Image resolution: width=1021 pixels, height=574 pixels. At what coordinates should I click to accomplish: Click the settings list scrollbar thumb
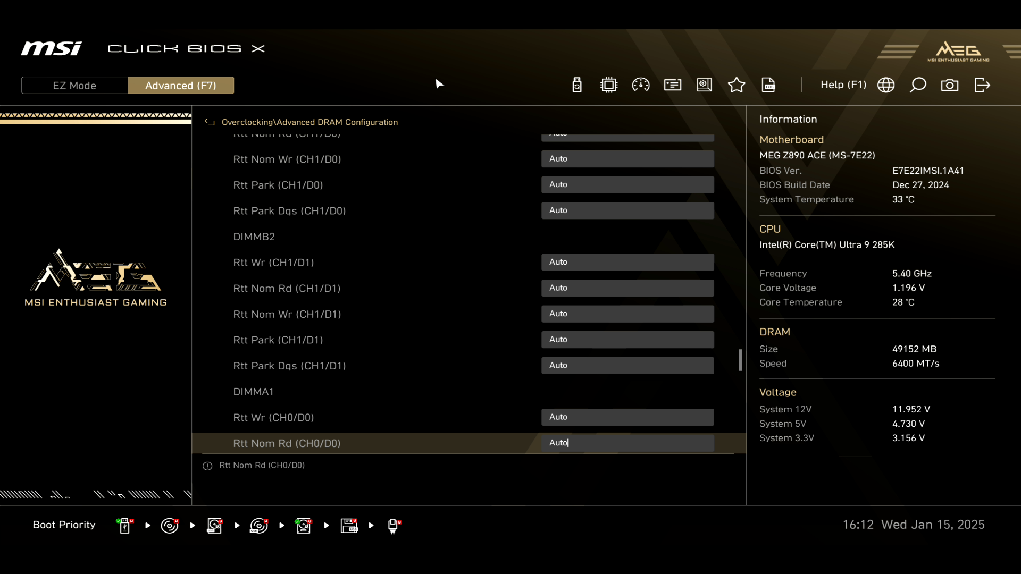(740, 360)
